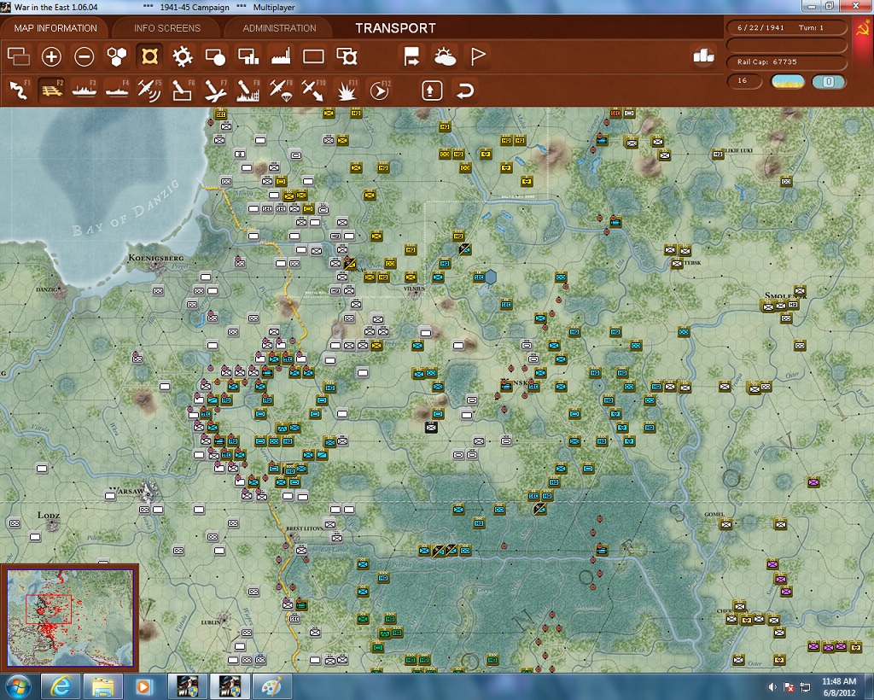This screenshot has width=874, height=700.
Task: Open the Windows Start button
Action: pyautogui.click(x=18, y=686)
